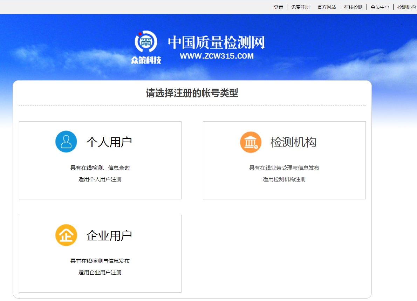The image size is (417, 301).
Task: Click the 请选择注册的帐号类型 heading
Action: click(192, 93)
